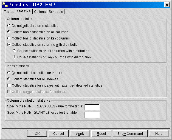This screenshot has width=172, height=140.
Task: Choose Do not collect statistics for indexes
Action: click(x=9, y=73)
